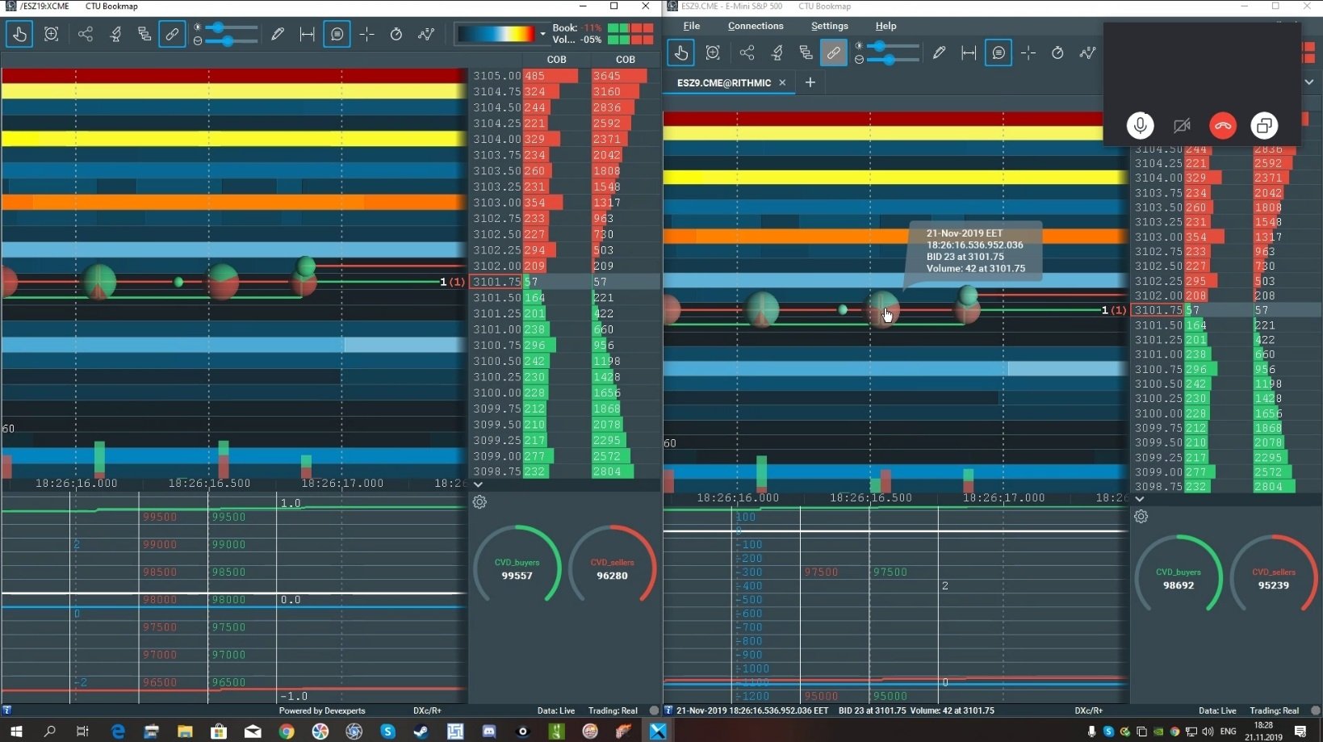Screen dimensions: 1323x742
Task: Open Steam from the Windows taskbar
Action: click(421, 732)
